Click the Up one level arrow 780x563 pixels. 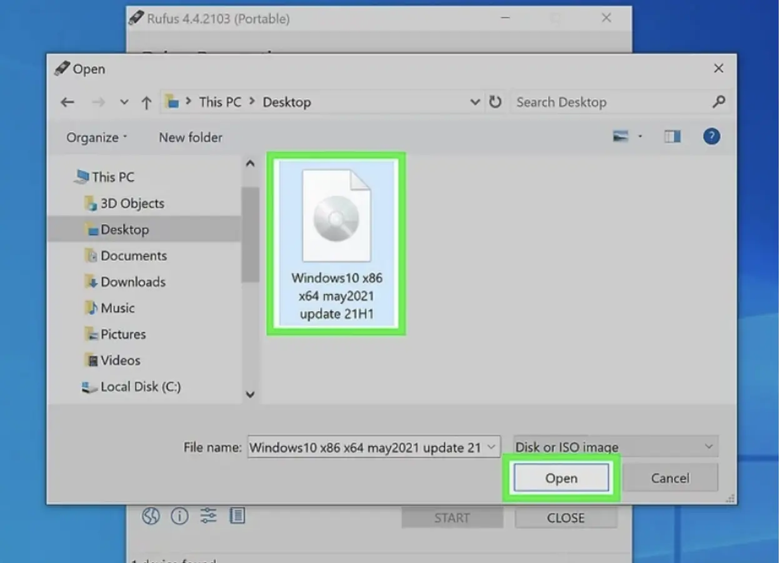[x=146, y=103]
